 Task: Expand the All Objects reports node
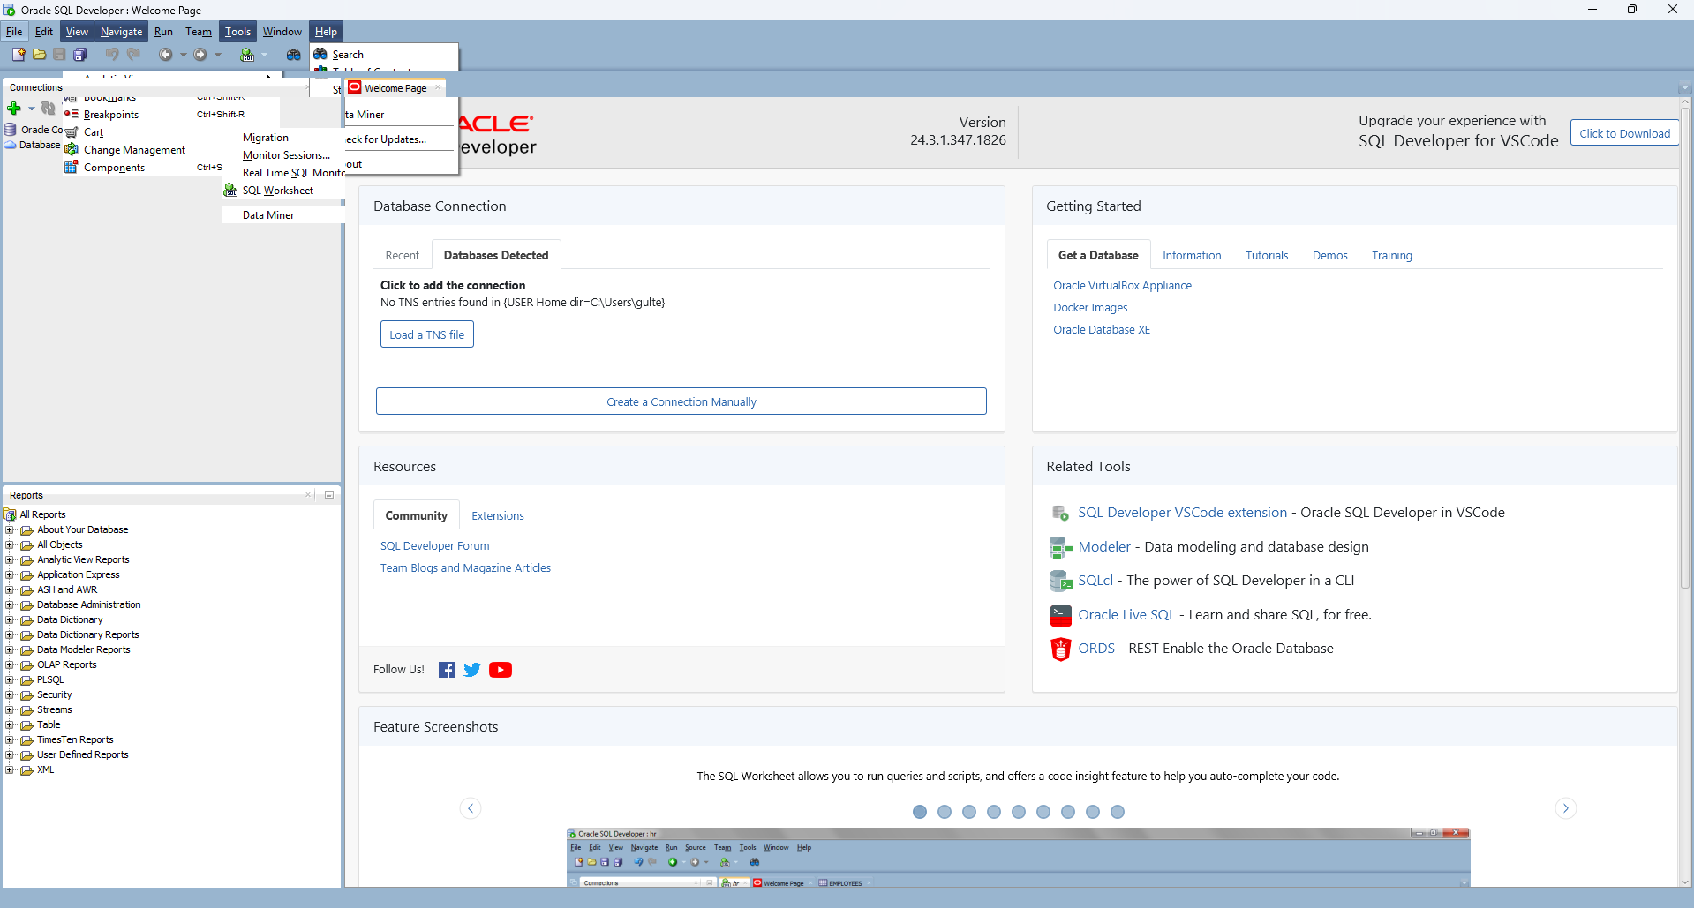tap(10, 545)
